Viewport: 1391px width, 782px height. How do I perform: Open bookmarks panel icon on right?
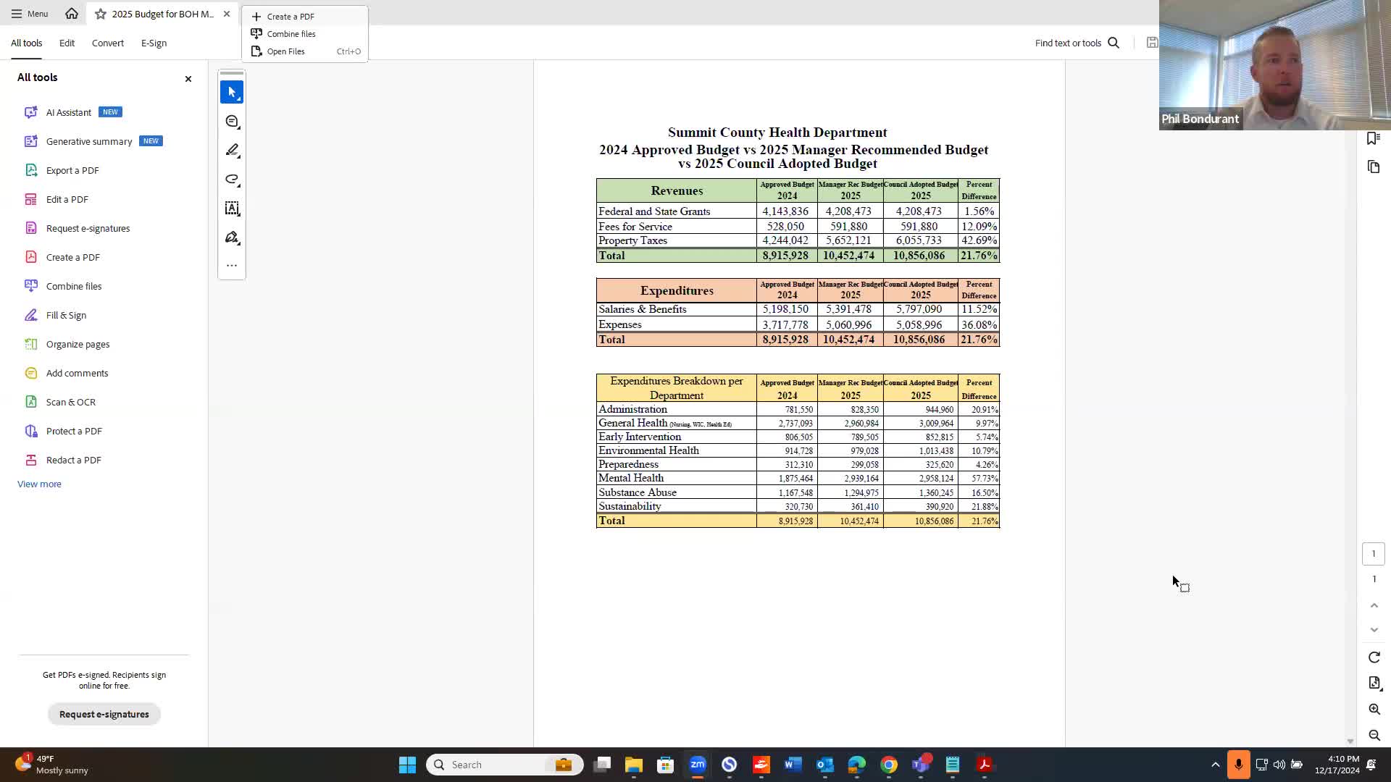tap(1374, 138)
